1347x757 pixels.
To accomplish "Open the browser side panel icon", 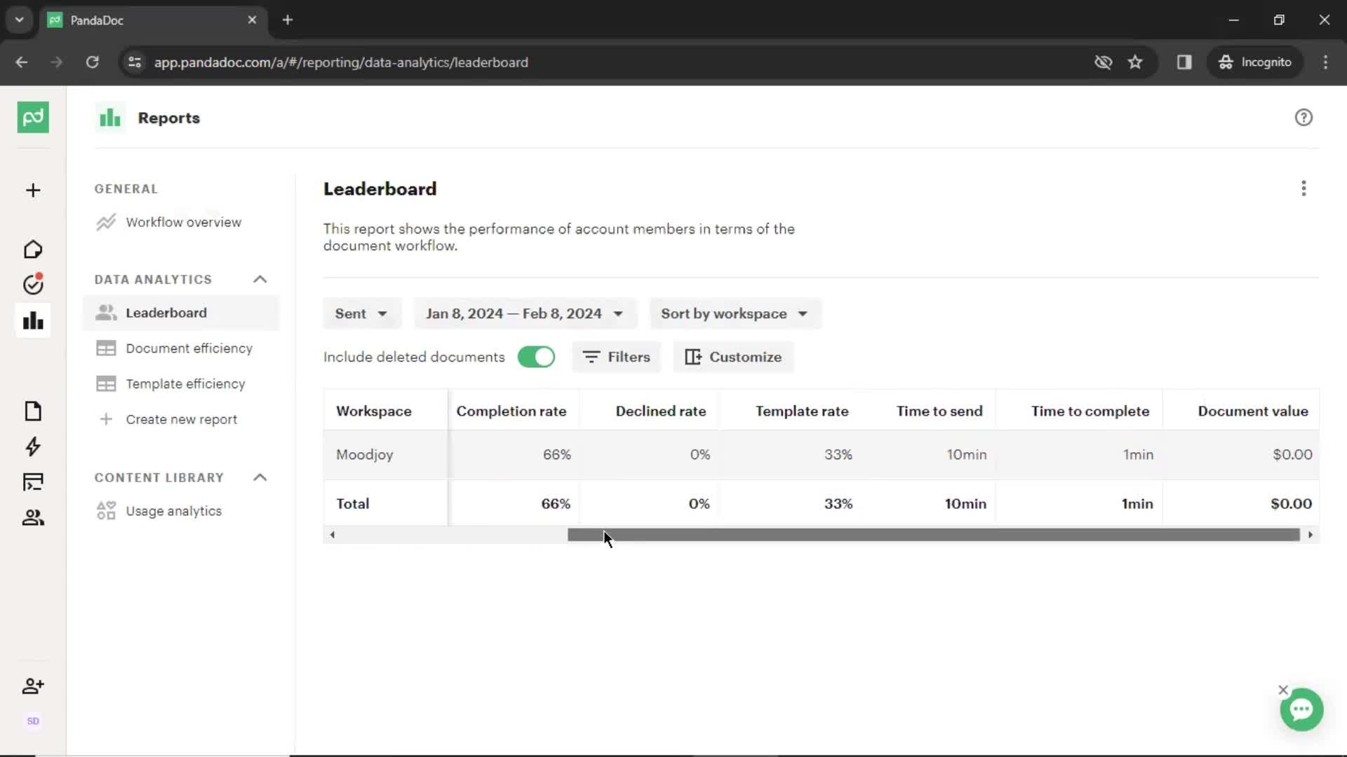I will (1184, 62).
